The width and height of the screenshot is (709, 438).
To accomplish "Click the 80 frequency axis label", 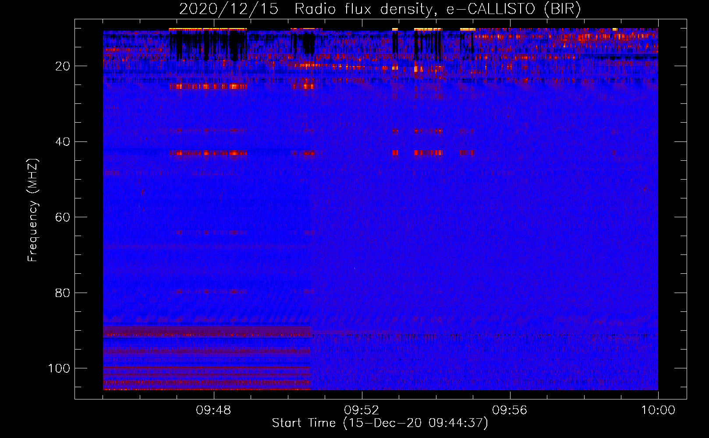I will 63,293.
